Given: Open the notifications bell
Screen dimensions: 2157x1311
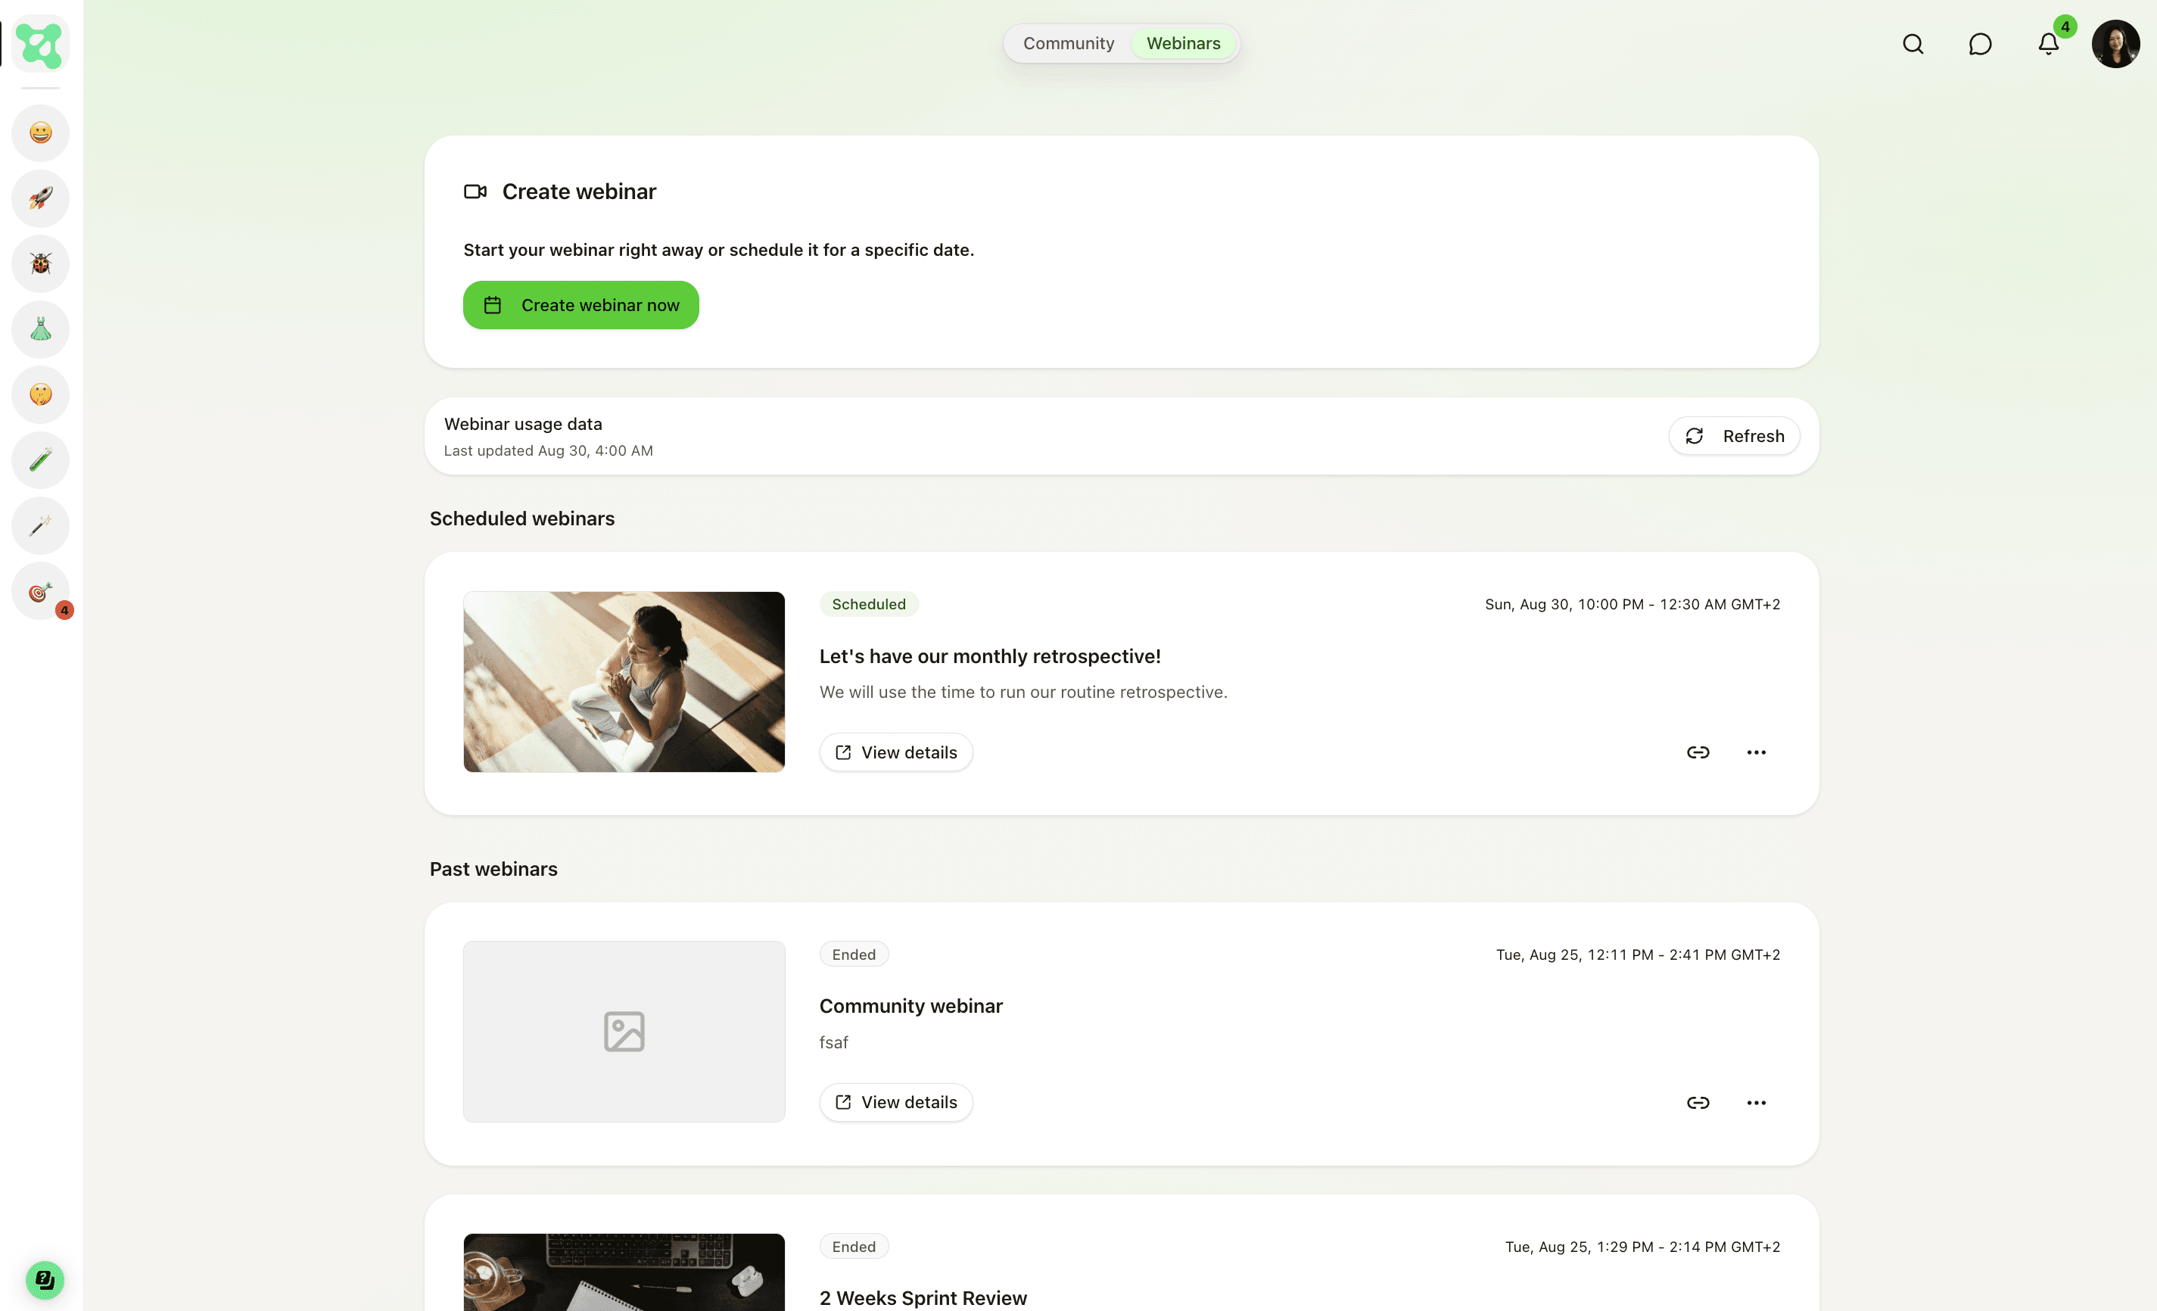Looking at the screenshot, I should tap(2049, 44).
